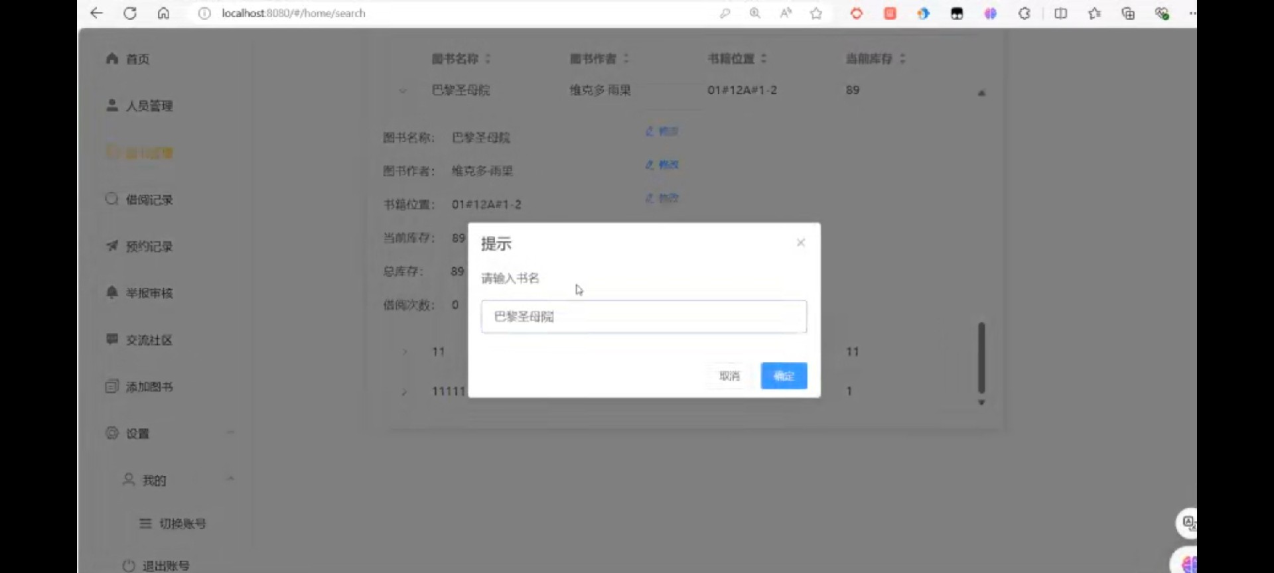Image resolution: width=1274 pixels, height=573 pixels.
Task: Click the site information icon beside URL
Action: (x=204, y=13)
